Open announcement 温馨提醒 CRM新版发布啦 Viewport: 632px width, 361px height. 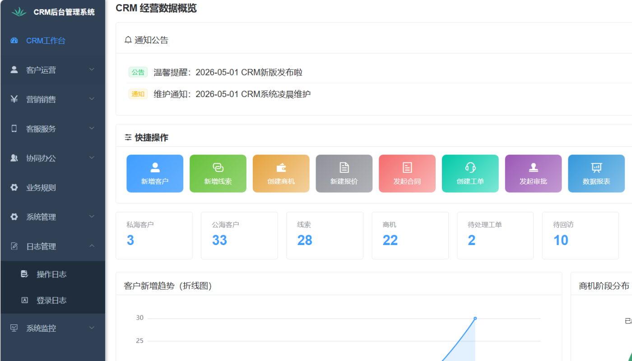(228, 72)
